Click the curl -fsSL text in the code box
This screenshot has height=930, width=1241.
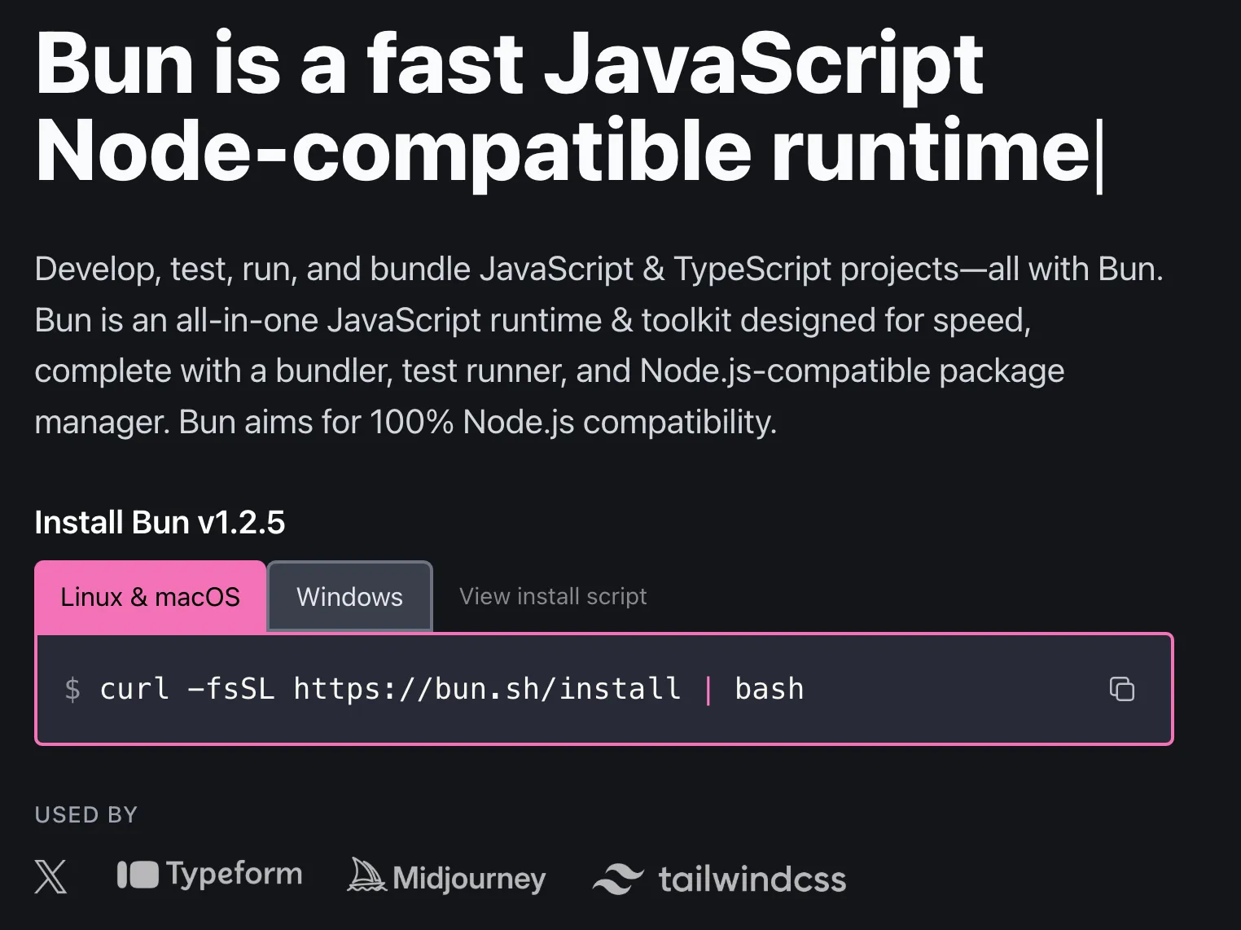point(186,689)
